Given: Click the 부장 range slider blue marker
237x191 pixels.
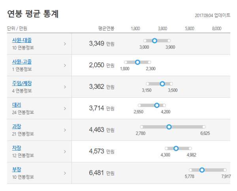Looking at the screenshot, I should tap(202, 170).
